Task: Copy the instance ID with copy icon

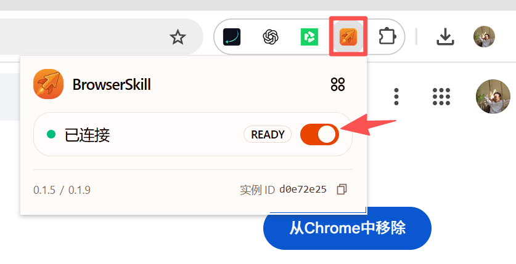Action: tap(342, 190)
